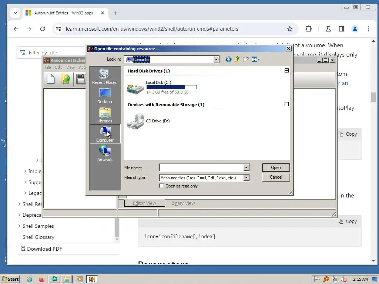Click the File name input field
Viewport: 379px width, 284px height.
click(201, 168)
